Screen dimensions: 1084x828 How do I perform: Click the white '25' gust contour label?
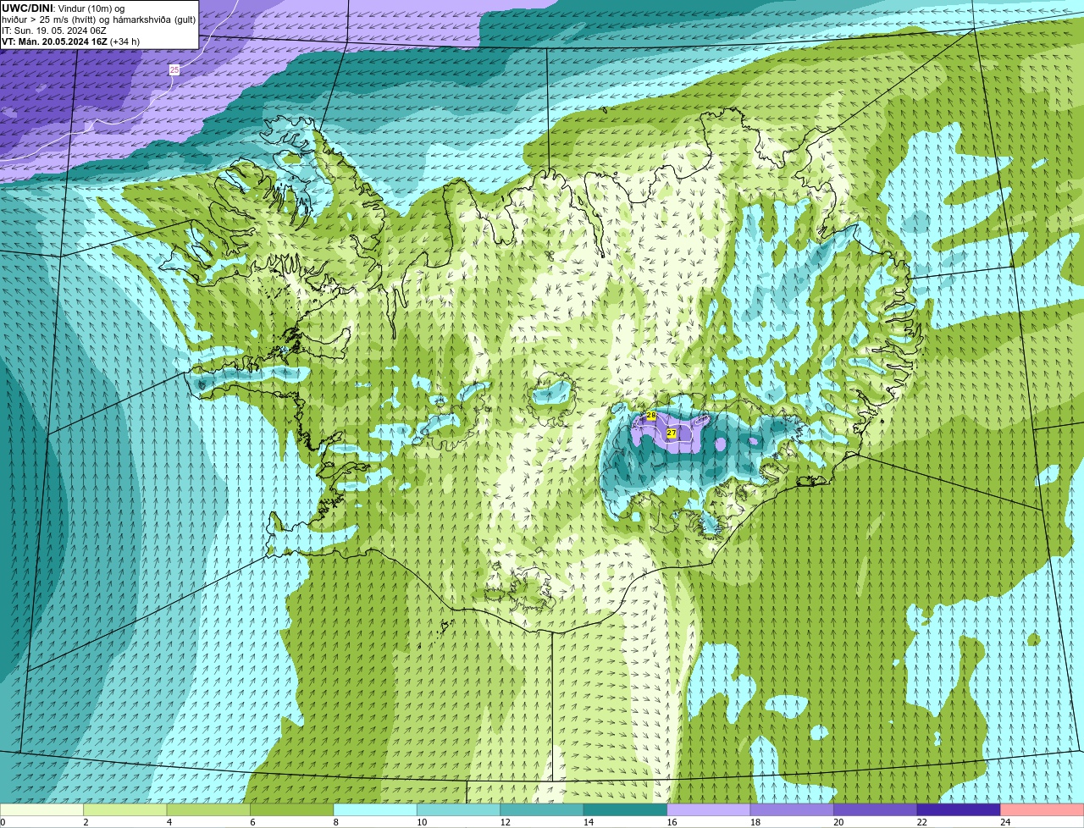(x=174, y=69)
